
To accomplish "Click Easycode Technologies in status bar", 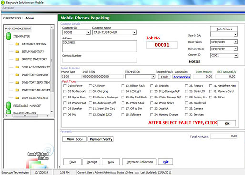I will [x=15, y=172].
